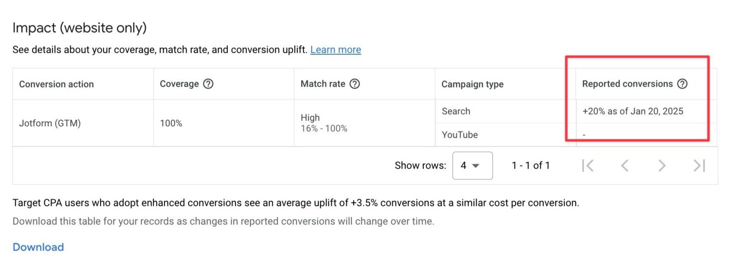Click the Coverage help question-mark icon
The height and width of the screenshot is (269, 729).
(208, 84)
